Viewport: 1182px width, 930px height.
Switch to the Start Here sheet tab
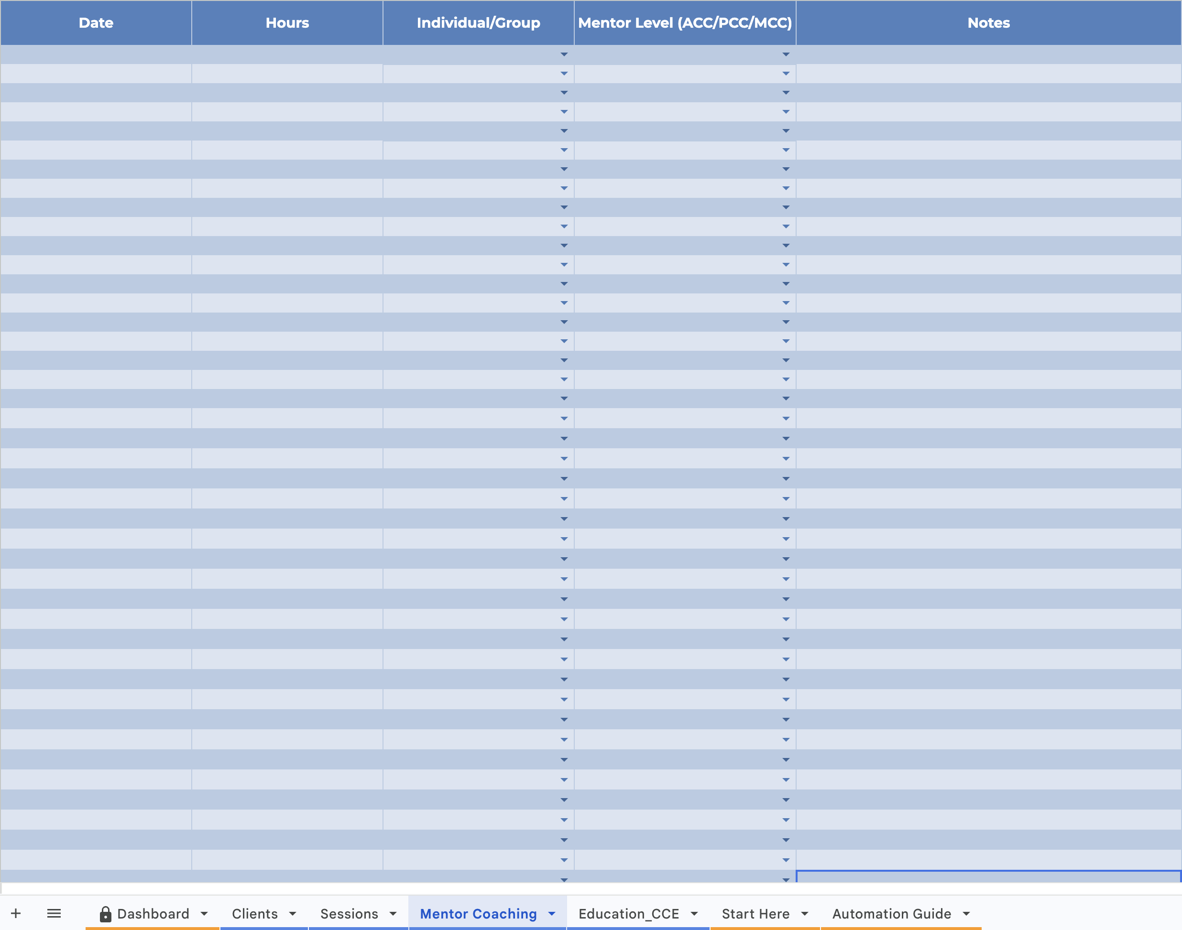tap(755, 914)
